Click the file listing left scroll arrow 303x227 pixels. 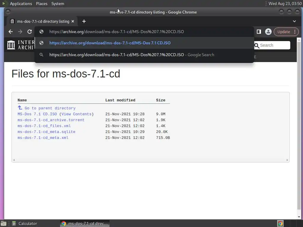[x=14, y=160]
